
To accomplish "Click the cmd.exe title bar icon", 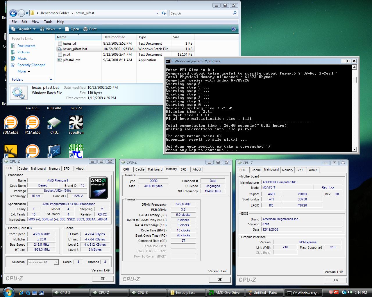I will pos(168,61).
